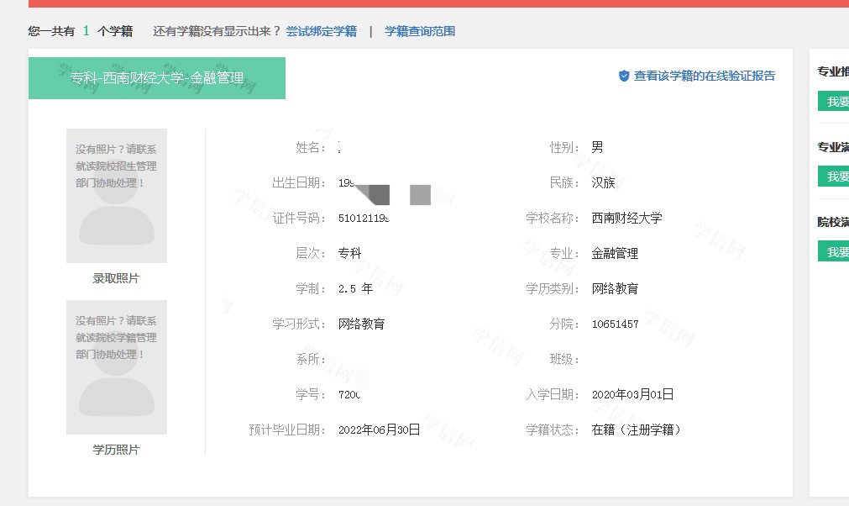Click the shield icon beside the verification report link
The width and height of the screenshot is (849, 506).
tap(624, 76)
